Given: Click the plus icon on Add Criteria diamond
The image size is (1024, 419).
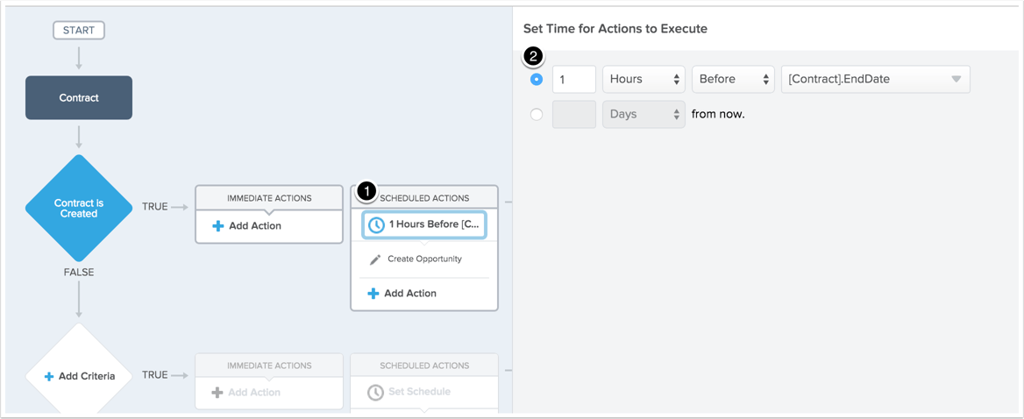Looking at the screenshot, I should point(48,377).
